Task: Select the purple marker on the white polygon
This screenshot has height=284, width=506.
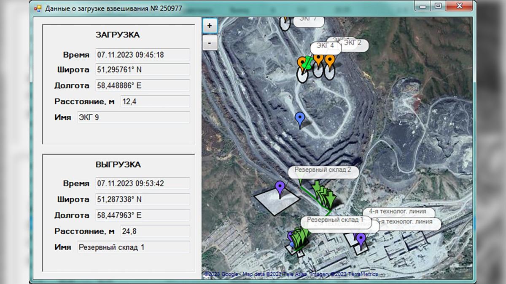Action: pyautogui.click(x=280, y=188)
